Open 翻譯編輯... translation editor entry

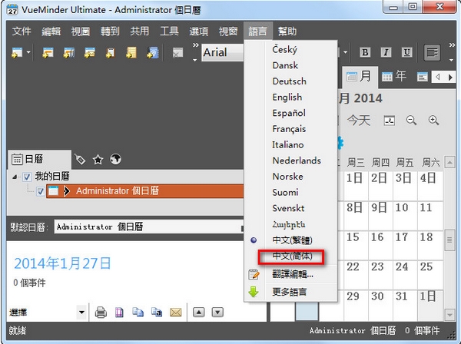coord(293,274)
